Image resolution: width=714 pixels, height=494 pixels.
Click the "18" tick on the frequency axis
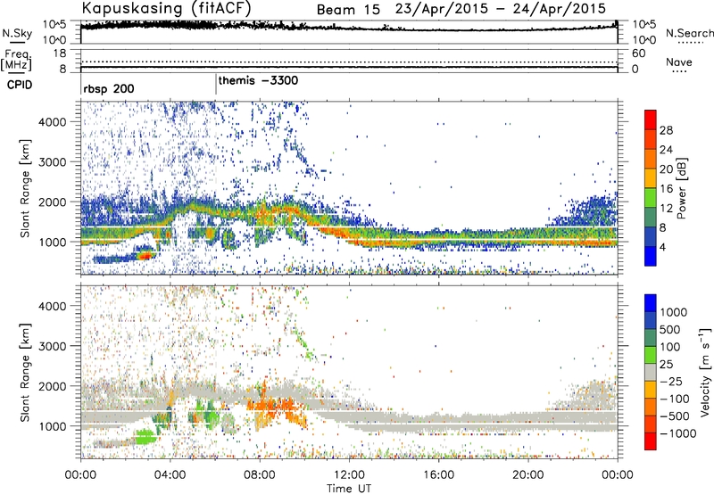coord(60,54)
